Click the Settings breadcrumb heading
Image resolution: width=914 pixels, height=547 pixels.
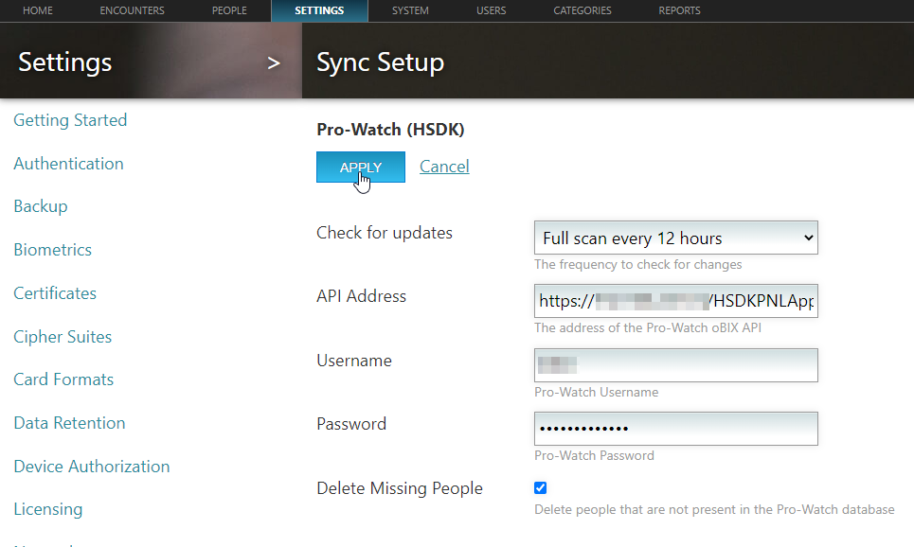click(x=64, y=62)
